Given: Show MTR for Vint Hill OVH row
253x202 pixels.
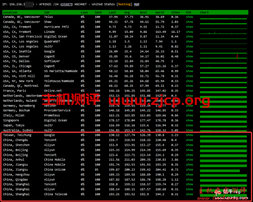Looking at the screenshot, I should pos(189,76).
